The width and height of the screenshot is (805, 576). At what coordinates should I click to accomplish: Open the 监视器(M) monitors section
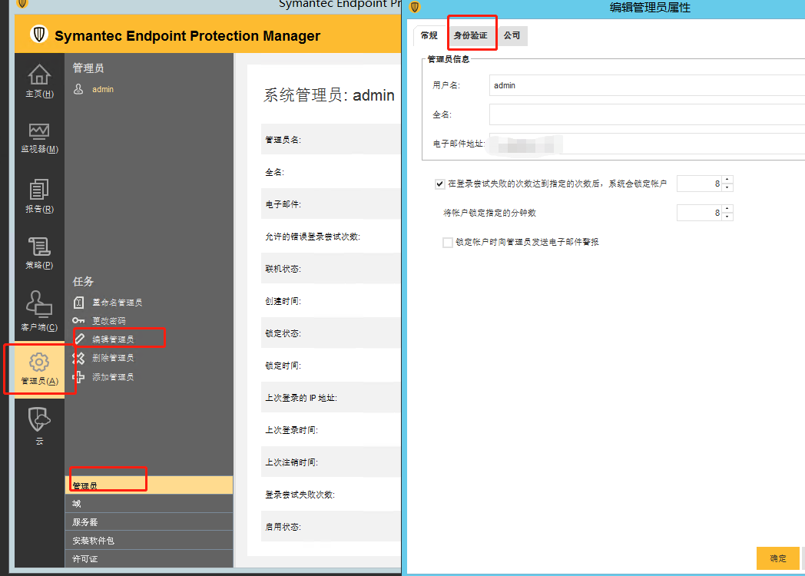point(39,137)
